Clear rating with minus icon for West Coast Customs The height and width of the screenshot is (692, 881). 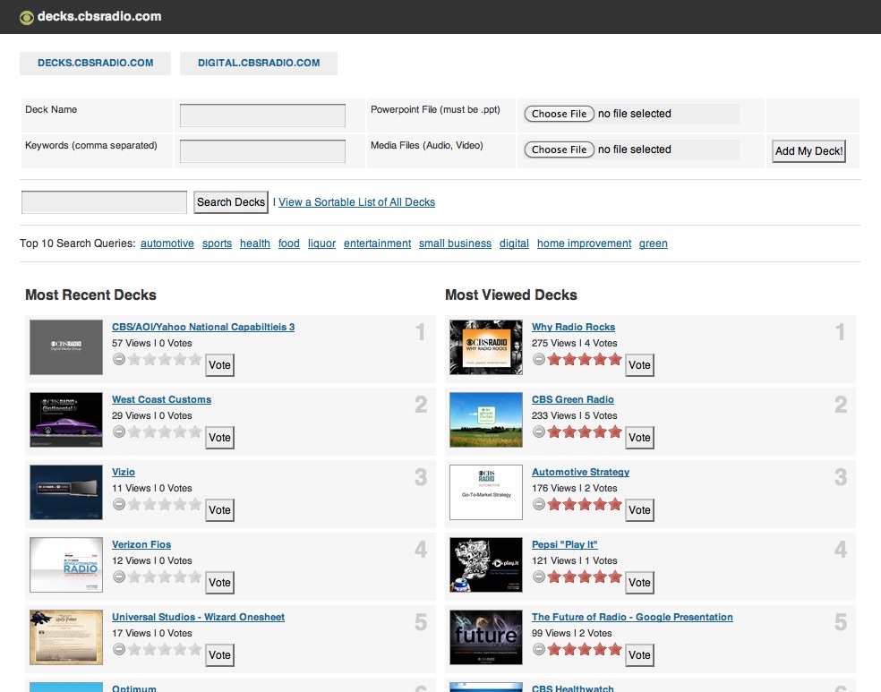(x=119, y=431)
